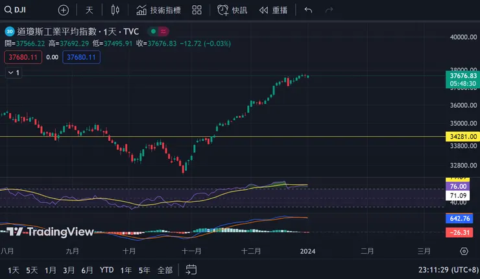Viewport: 480px width, 279px height.
Task: Click the blue 642.76 MACD value label
Action: point(459,219)
